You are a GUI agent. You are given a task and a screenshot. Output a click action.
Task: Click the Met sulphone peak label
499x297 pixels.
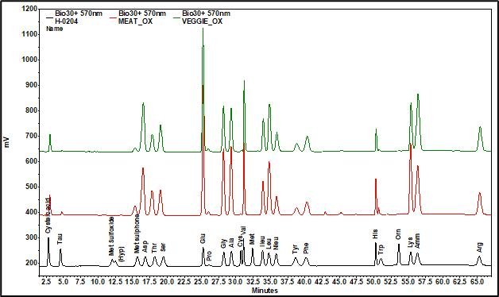pyautogui.click(x=137, y=233)
